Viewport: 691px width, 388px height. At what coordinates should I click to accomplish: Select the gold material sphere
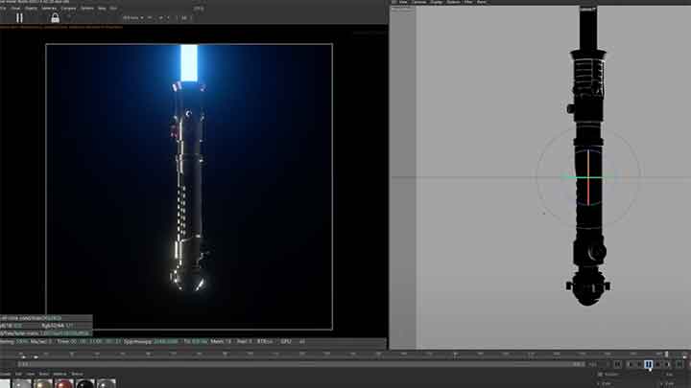coord(43,383)
